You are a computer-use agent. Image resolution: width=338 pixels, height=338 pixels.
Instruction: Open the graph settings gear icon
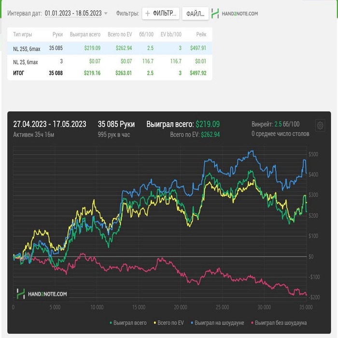[320, 126]
